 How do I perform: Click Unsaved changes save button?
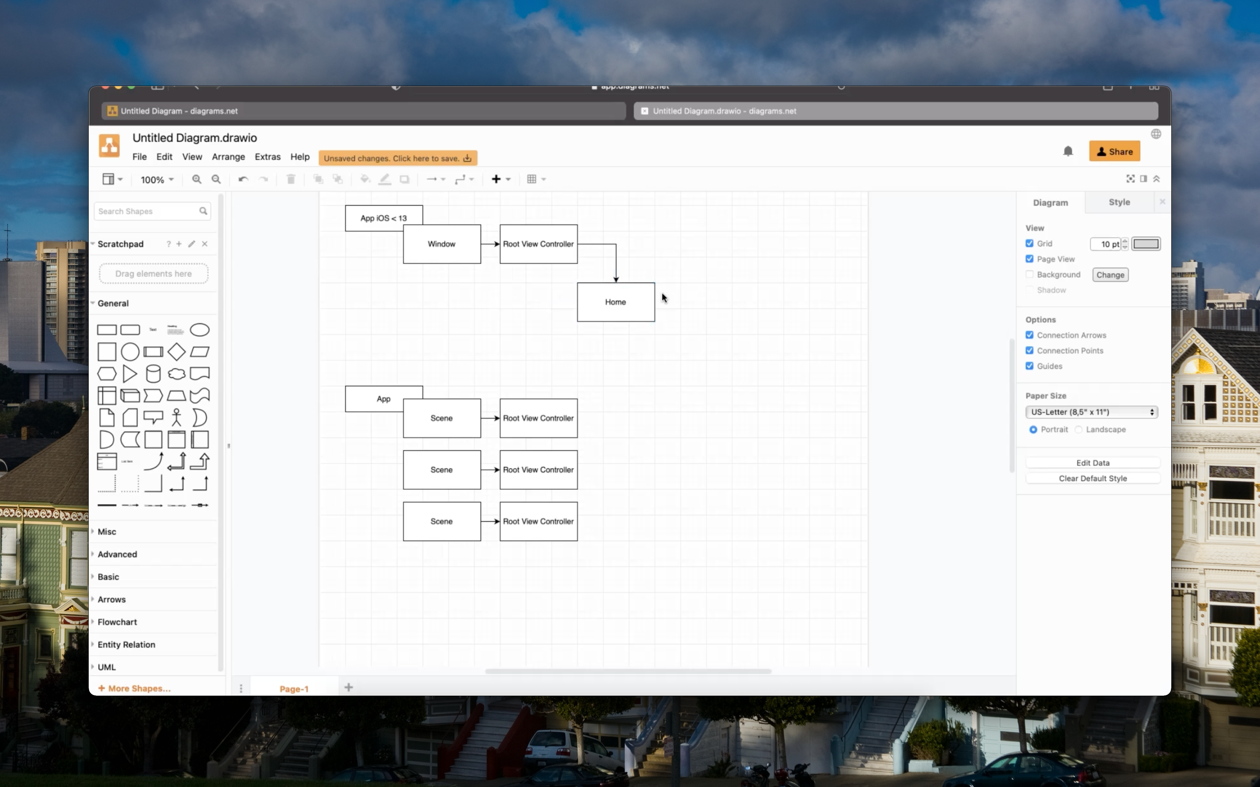pyautogui.click(x=398, y=158)
